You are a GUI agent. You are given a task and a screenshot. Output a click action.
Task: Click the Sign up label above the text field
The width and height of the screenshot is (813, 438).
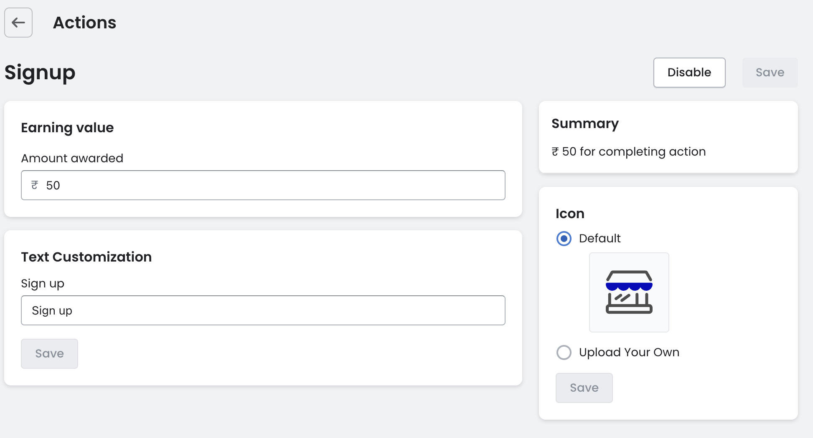43,284
